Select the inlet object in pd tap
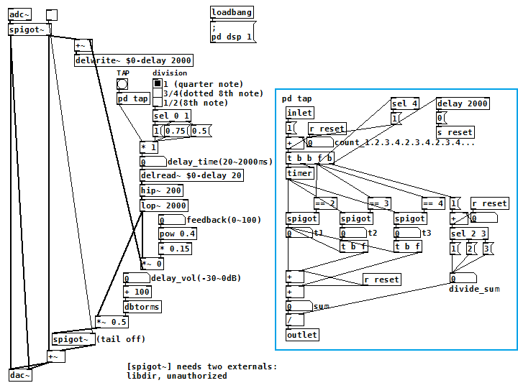Image resolution: width=518 pixels, height=388 pixels. coord(299,113)
